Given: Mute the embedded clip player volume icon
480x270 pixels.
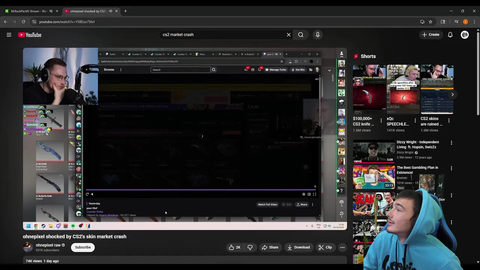Looking at the screenshot, I should pyautogui.click(x=92, y=194).
